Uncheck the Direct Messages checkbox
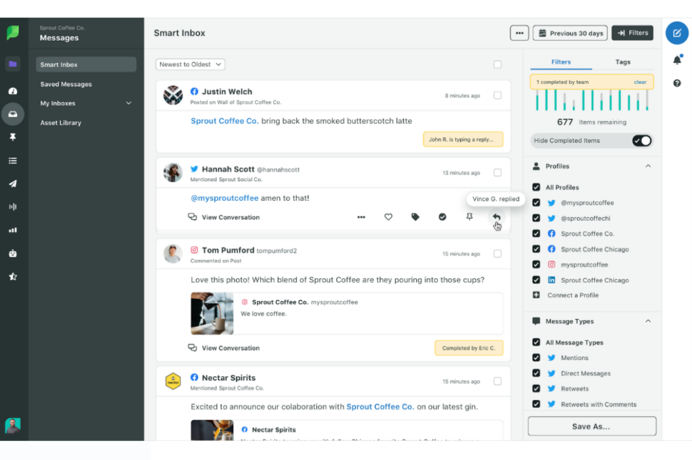Image resolution: width=692 pixels, height=460 pixels. (536, 373)
